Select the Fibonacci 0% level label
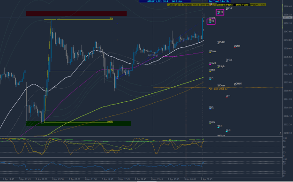The height and width of the screenshot is (182, 293). click(x=111, y=18)
